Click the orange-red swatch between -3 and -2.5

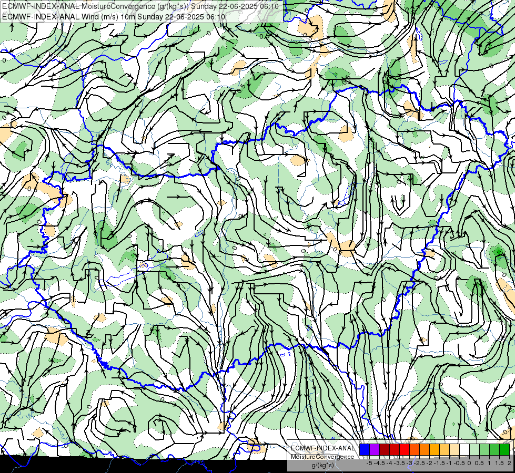pyautogui.click(x=415, y=449)
